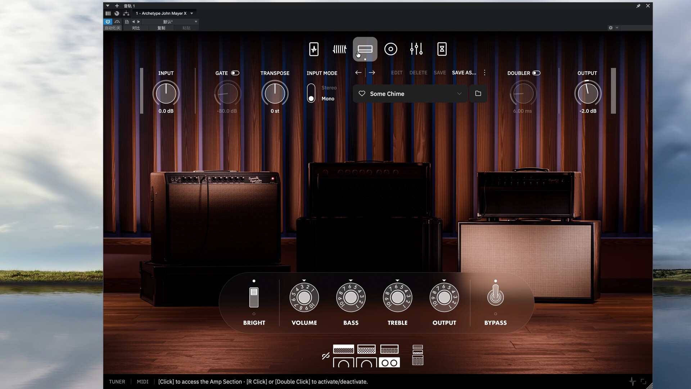Select the third amp head icon
The height and width of the screenshot is (389, 691).
tap(389, 349)
